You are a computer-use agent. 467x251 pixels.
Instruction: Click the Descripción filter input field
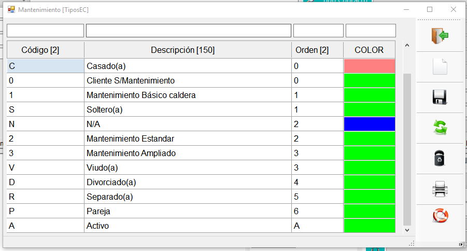click(189, 31)
